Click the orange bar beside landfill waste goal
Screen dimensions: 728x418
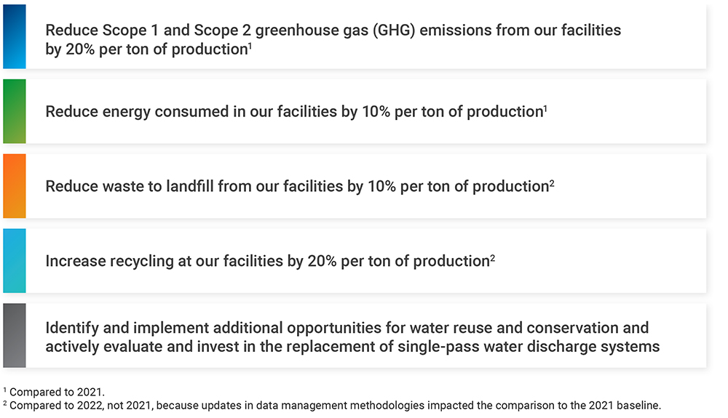tap(15, 186)
